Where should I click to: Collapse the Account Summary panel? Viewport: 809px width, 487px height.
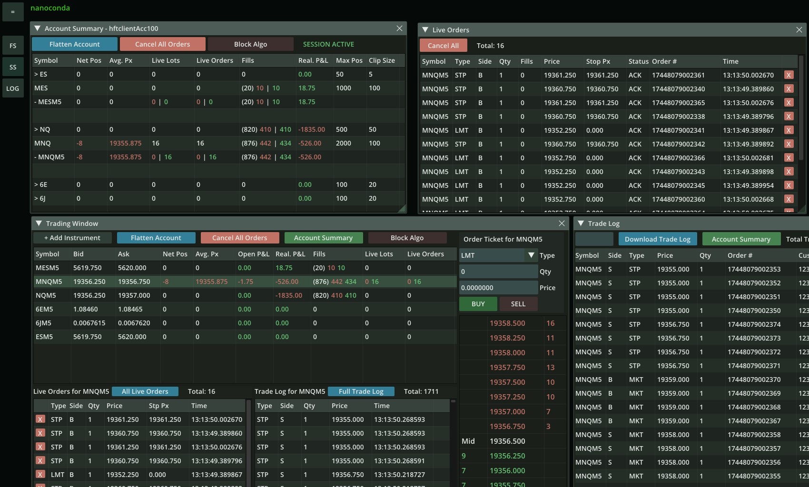tap(38, 28)
